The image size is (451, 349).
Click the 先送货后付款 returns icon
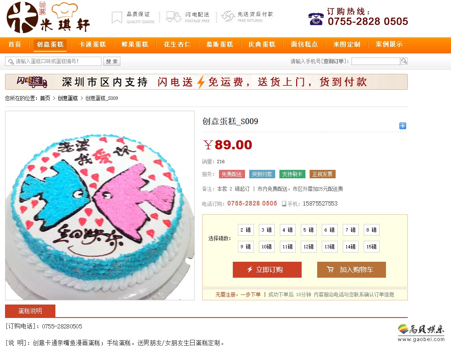[x=228, y=16]
